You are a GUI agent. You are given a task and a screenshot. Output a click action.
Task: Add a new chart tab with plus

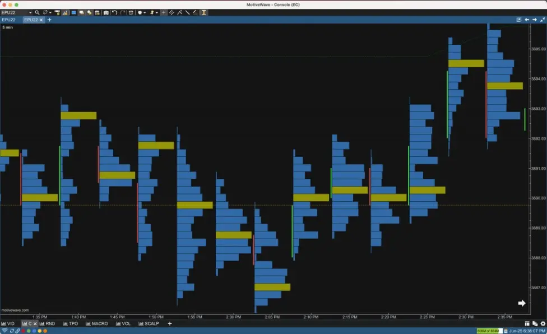point(49,20)
